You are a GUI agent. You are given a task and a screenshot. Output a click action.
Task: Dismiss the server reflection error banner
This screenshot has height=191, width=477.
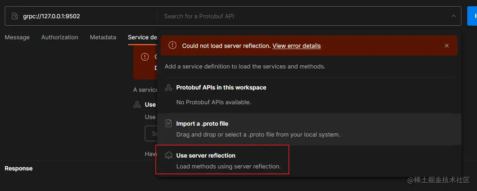447,46
